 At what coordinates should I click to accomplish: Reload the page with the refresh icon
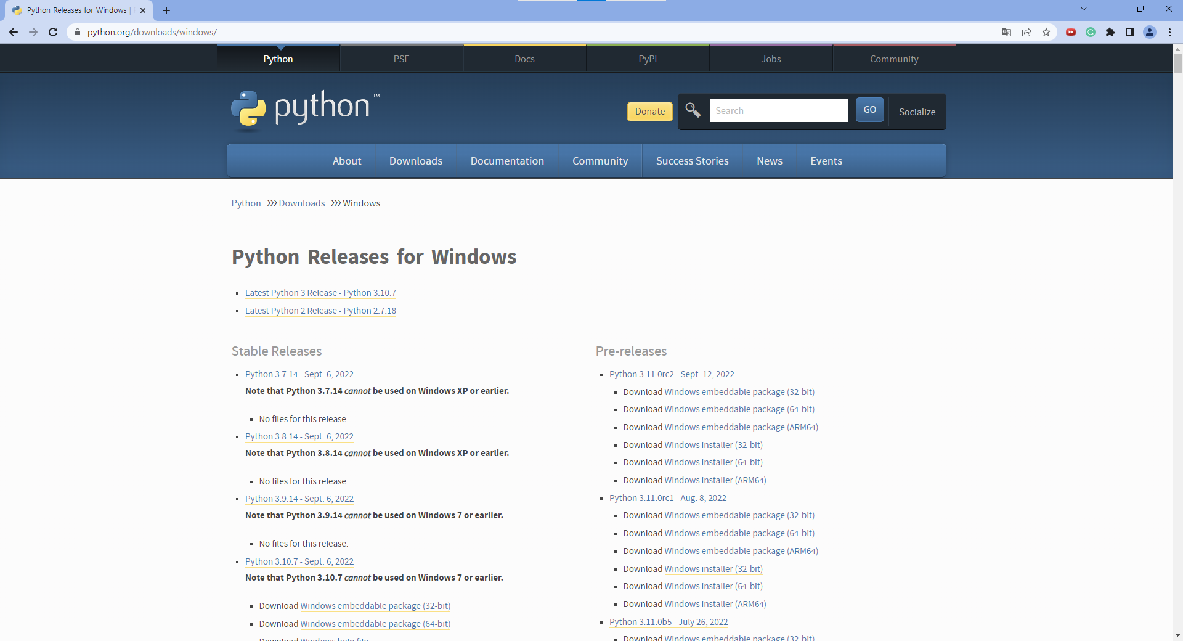(53, 32)
